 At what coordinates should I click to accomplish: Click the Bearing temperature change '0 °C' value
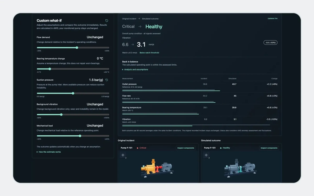tap(100, 59)
